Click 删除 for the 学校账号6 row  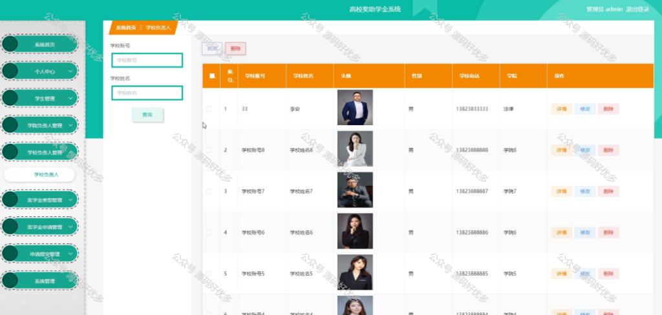pyautogui.click(x=608, y=232)
